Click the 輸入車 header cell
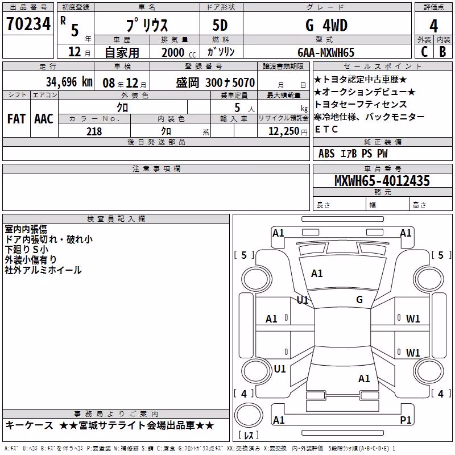Viewport: 455px width, 455px height. (234, 119)
